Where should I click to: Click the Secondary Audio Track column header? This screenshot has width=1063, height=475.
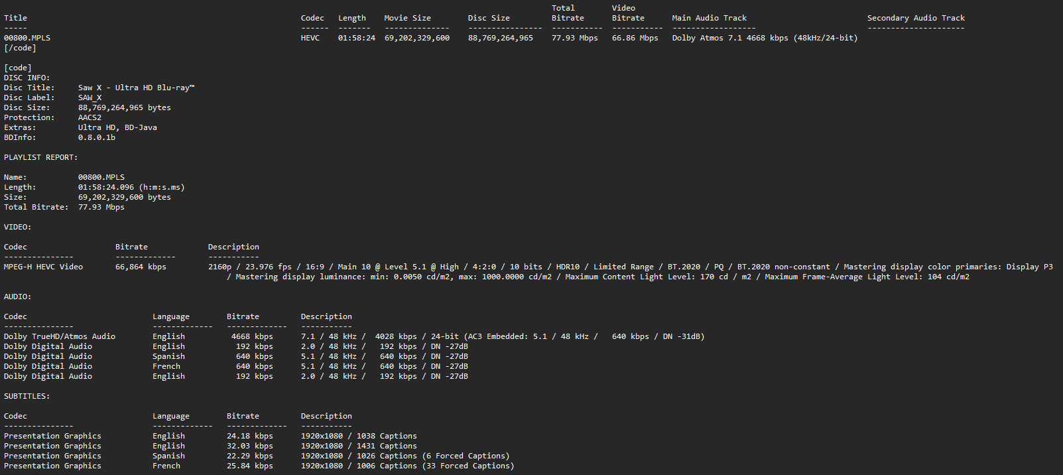pyautogui.click(x=916, y=18)
